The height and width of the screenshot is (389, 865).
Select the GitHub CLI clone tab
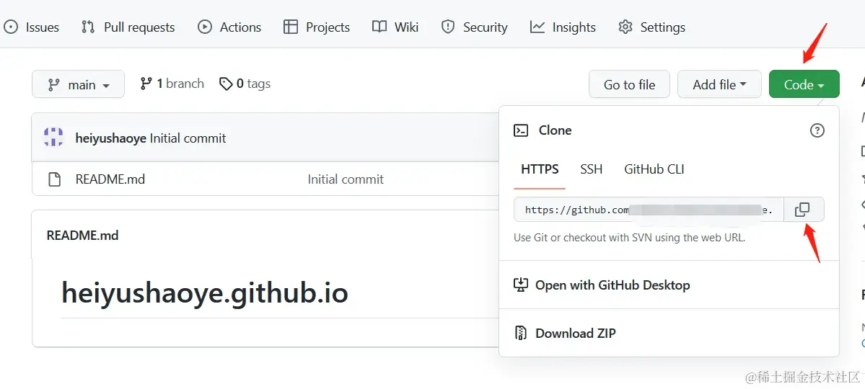pyautogui.click(x=654, y=169)
